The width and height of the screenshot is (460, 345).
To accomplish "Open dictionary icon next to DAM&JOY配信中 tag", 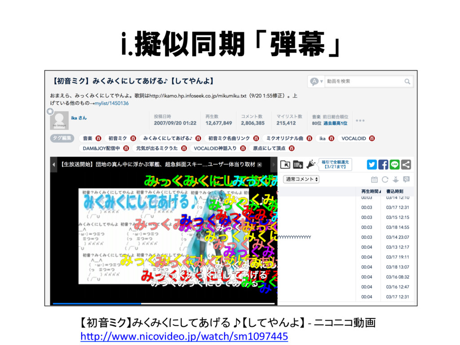I will [x=126, y=148].
